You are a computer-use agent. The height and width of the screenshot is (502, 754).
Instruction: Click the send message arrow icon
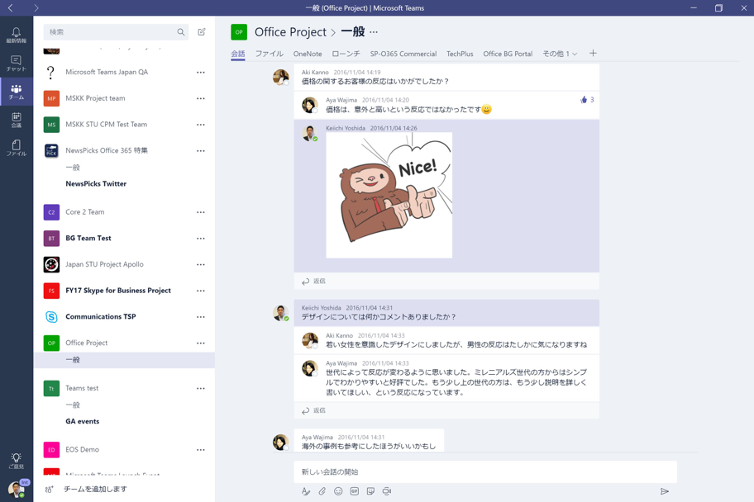pos(665,491)
